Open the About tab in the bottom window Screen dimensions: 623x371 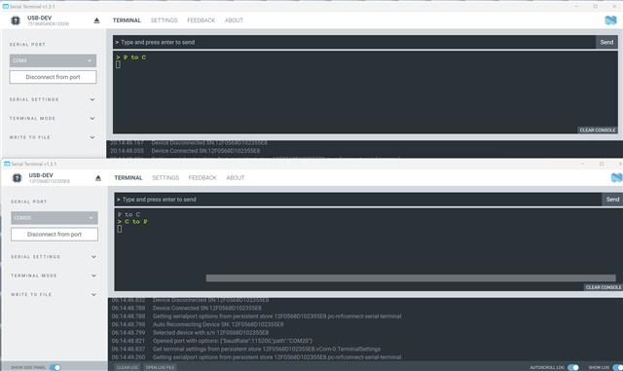click(236, 178)
